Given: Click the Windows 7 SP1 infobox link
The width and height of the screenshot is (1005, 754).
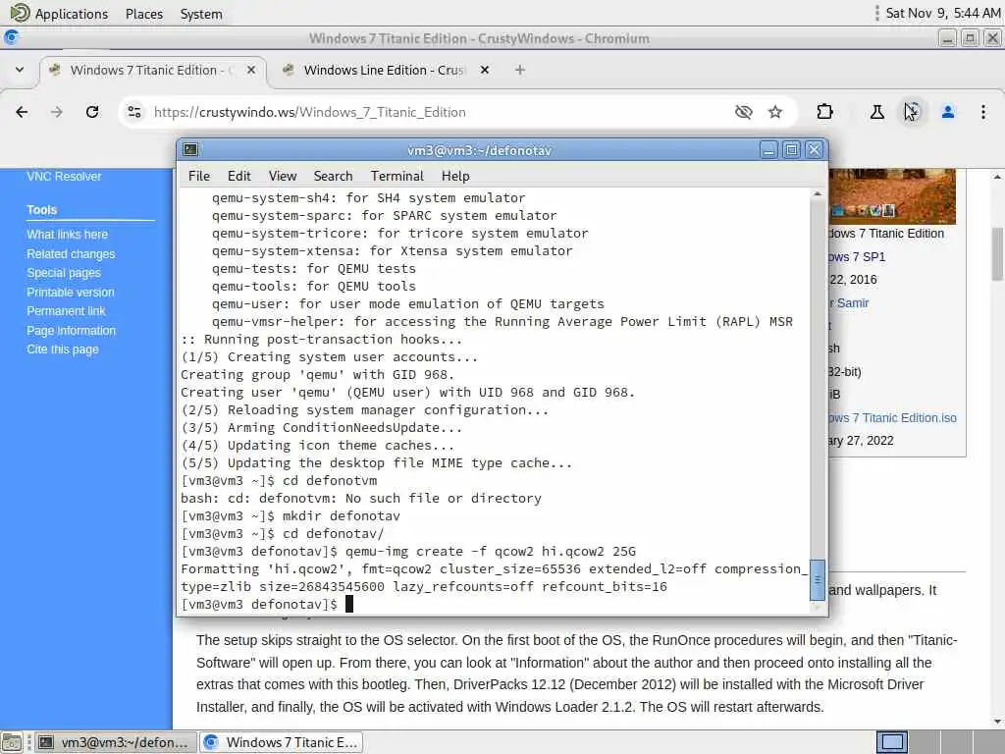Looking at the screenshot, I should coord(857,257).
